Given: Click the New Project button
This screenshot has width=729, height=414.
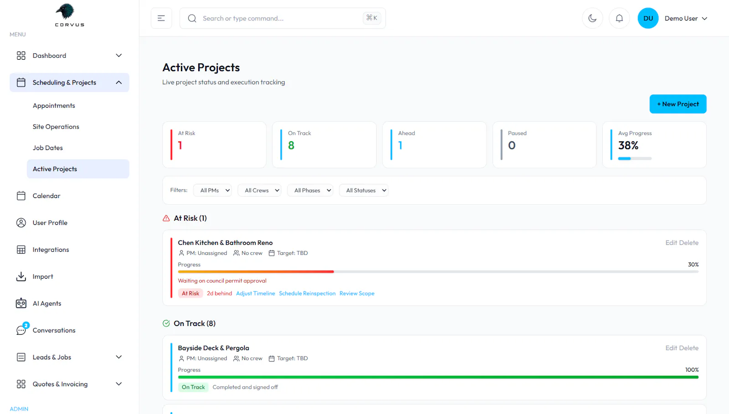Looking at the screenshot, I should (x=678, y=104).
